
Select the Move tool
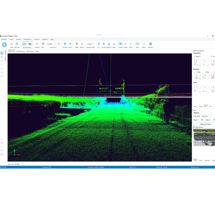[131, 44]
